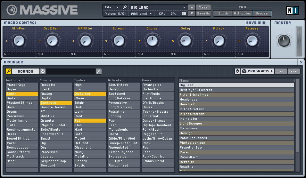Close the Browser panel with X
This screenshot has height=178, width=306.
click(x=301, y=62)
